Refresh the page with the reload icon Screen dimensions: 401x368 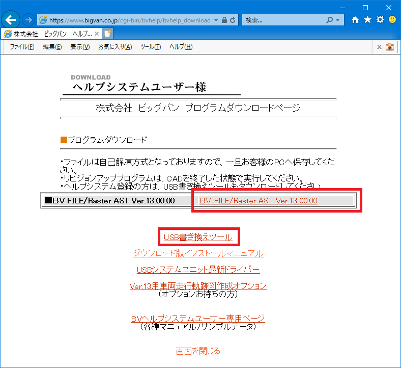coord(233,20)
